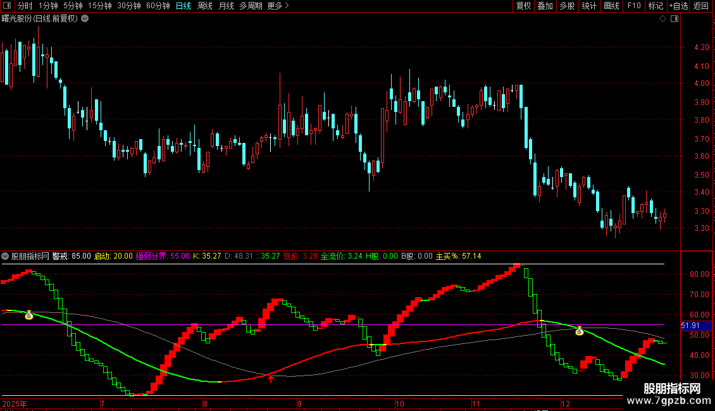Open the 更多 periods menu
This screenshot has height=411, width=715.
278,6
